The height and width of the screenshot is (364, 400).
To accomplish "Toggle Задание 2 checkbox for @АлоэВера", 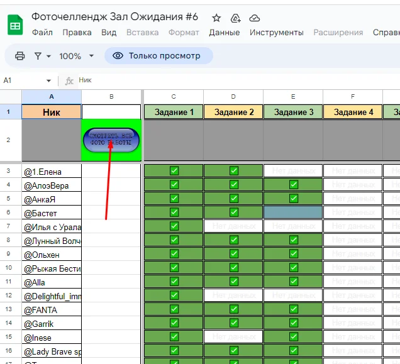I will click(x=234, y=185).
